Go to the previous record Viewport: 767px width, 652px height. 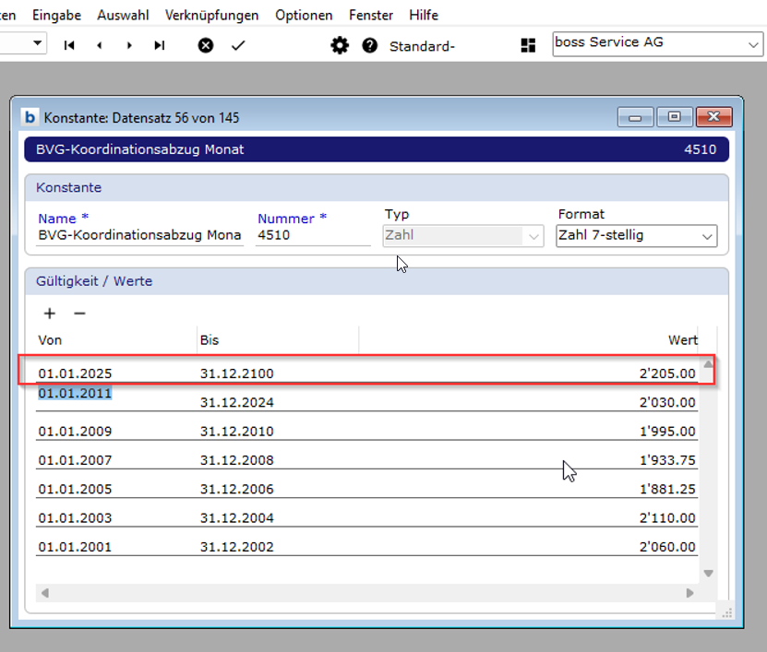click(99, 45)
